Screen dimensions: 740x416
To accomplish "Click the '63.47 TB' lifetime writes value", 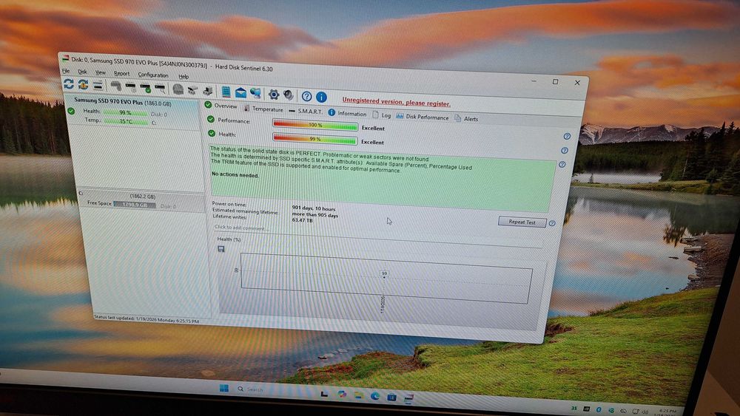I will [302, 220].
